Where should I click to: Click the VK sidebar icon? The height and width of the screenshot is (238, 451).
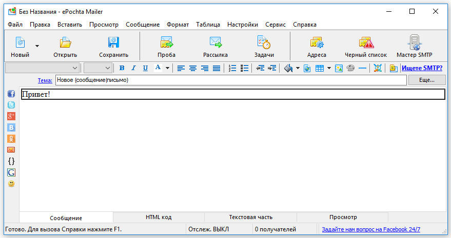(11, 127)
